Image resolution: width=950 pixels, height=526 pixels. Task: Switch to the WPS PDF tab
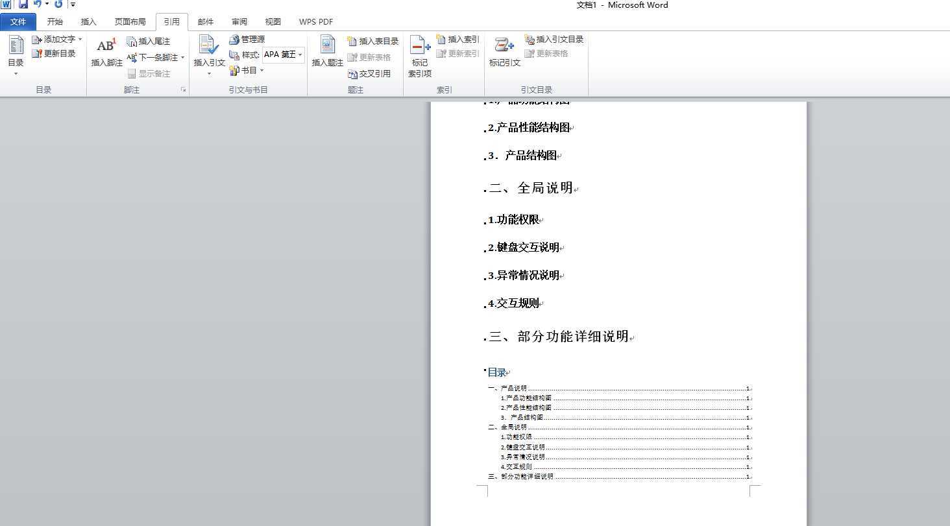point(316,22)
